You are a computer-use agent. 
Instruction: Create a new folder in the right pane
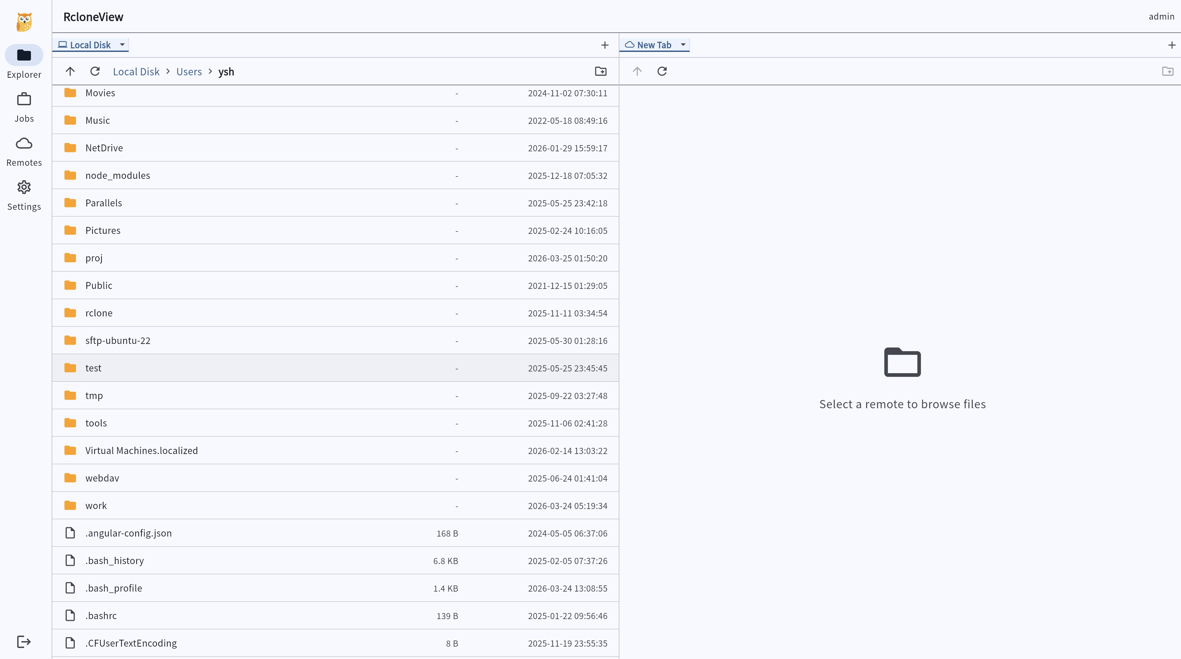point(1167,72)
